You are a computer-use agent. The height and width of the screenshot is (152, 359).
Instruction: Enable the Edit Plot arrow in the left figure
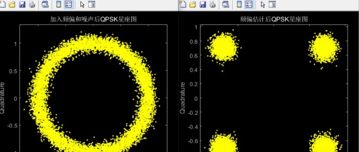tap(82, 4)
